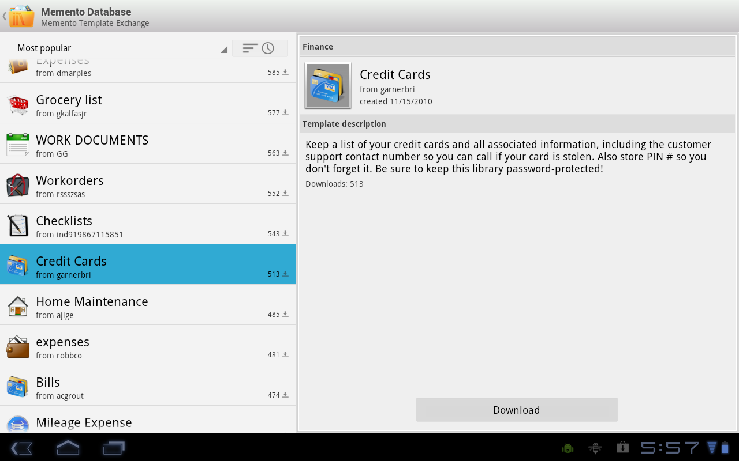This screenshot has width=739, height=461.
Task: Tap the download arrow beside 543
Action: coord(285,234)
